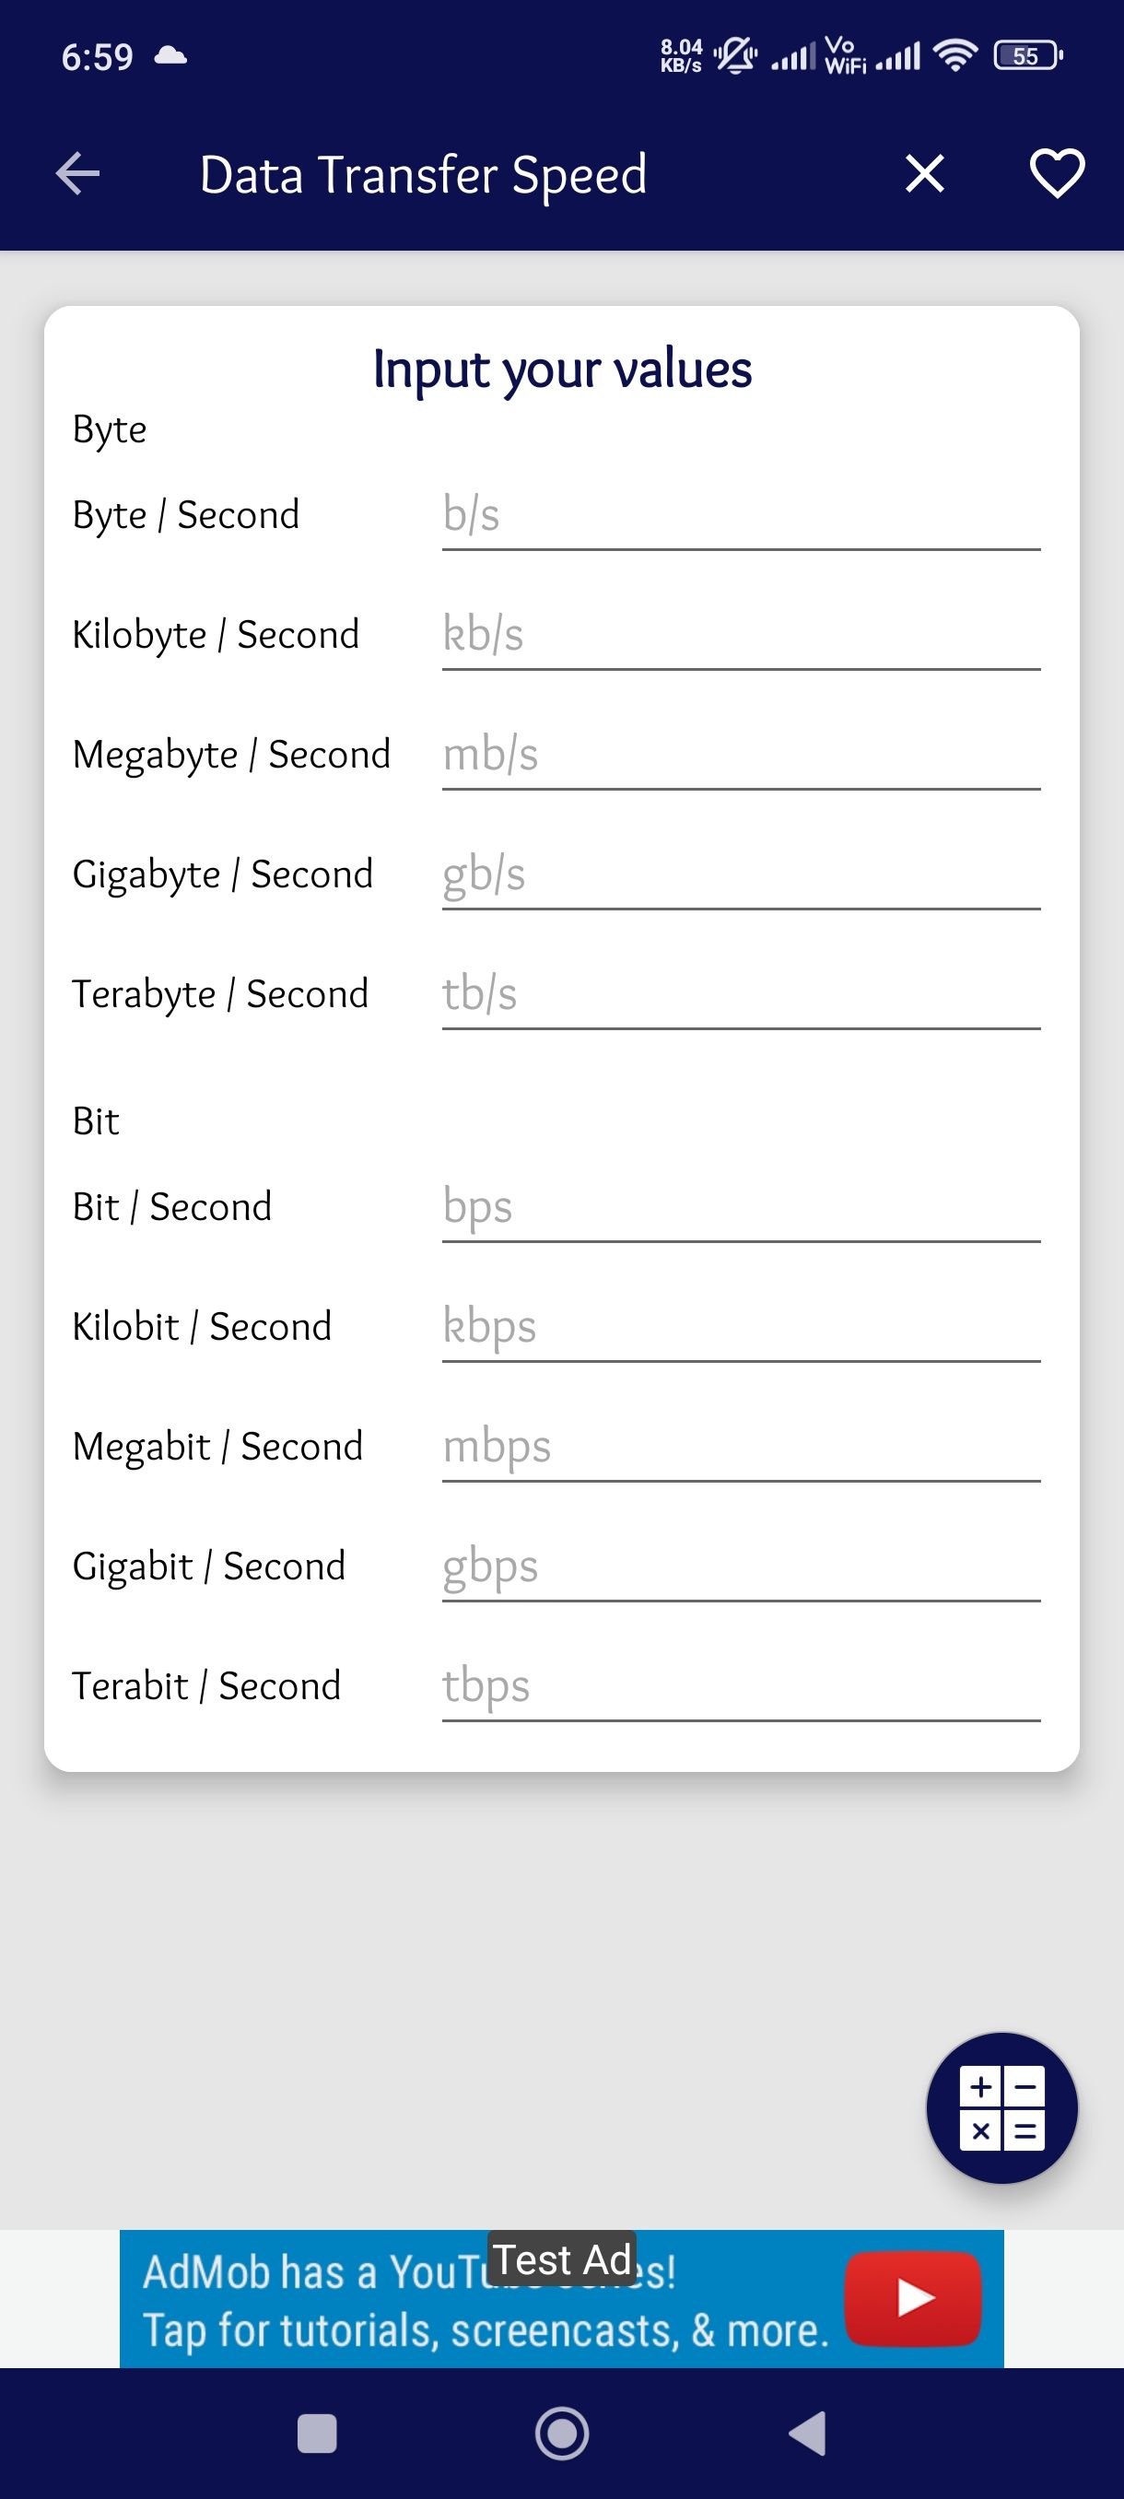Tap the Megabit / Second mbps field

point(740,1448)
